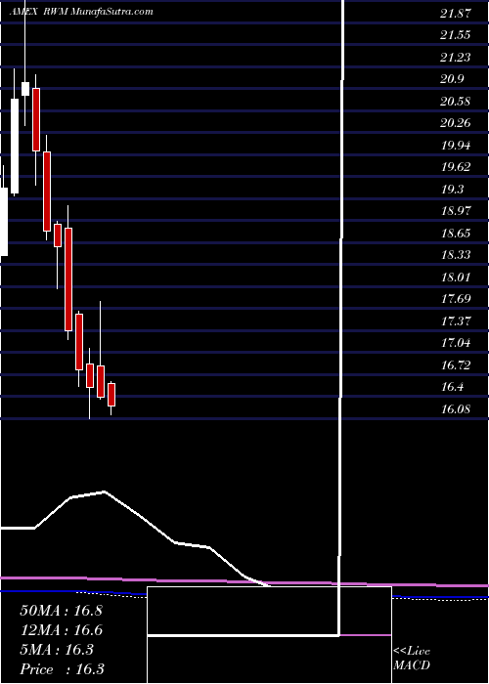Click the 19.94 price axis label
The height and width of the screenshot is (684, 489).
click(456, 146)
